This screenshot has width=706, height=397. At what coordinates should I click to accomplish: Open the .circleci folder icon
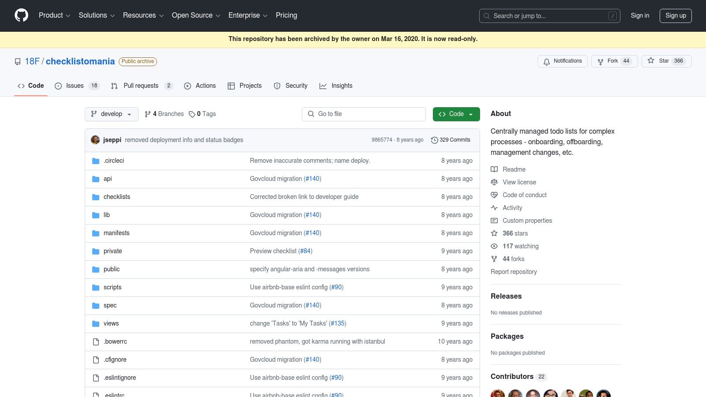click(x=96, y=161)
